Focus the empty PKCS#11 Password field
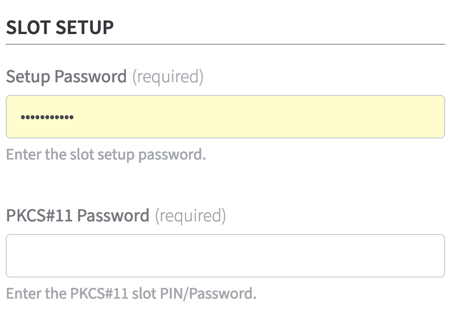 (225, 256)
